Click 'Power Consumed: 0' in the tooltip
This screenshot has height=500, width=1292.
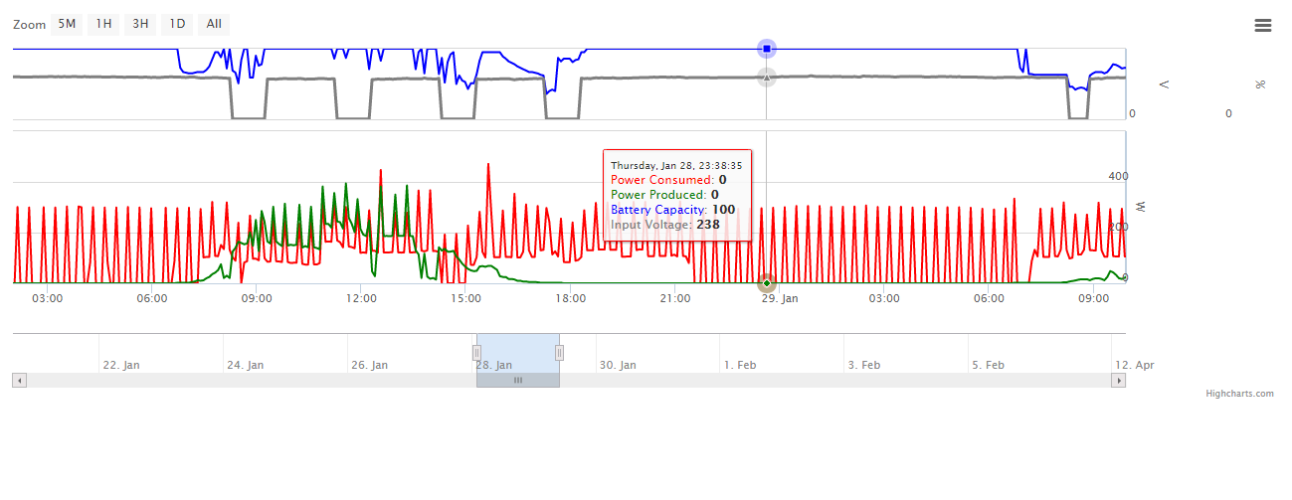(668, 180)
